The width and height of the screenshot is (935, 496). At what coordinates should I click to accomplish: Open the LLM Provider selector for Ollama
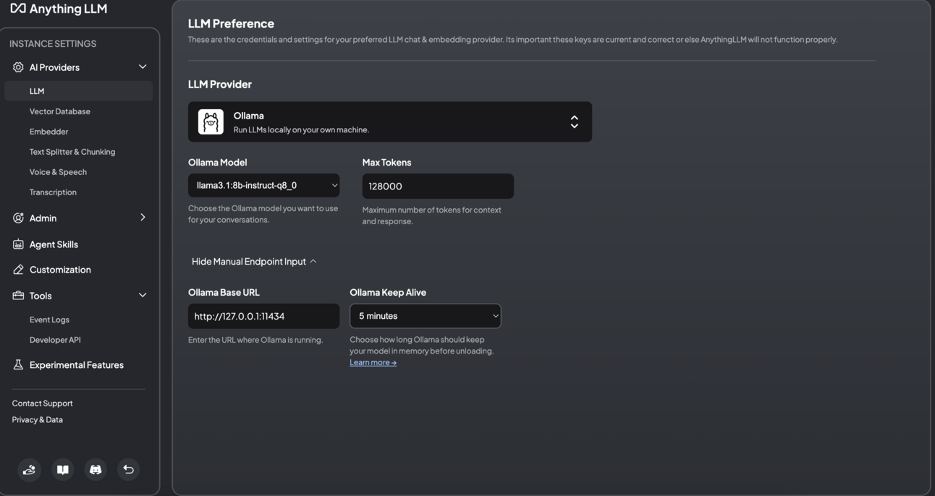[573, 121]
